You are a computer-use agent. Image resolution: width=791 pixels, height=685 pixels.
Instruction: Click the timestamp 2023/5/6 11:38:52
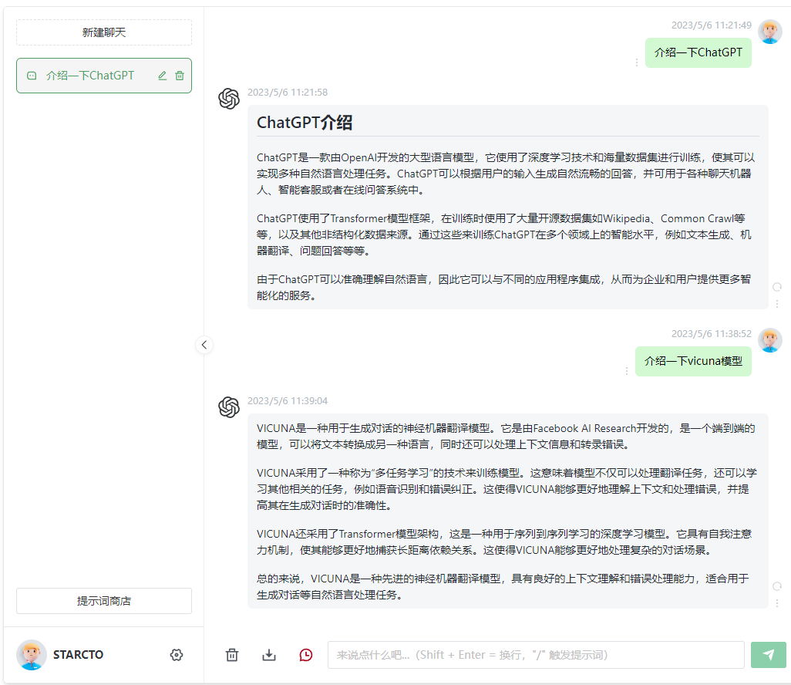[712, 334]
